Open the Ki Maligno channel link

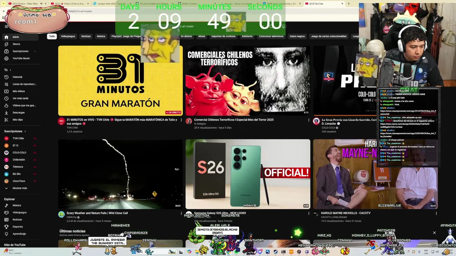tap(200, 124)
